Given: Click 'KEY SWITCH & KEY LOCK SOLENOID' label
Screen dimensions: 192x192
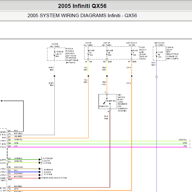Looking at the screenshot, I should click(x=123, y=103).
